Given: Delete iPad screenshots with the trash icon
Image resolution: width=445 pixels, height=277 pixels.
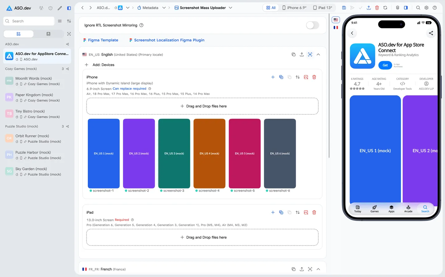Looking at the screenshot, I should tap(314, 213).
